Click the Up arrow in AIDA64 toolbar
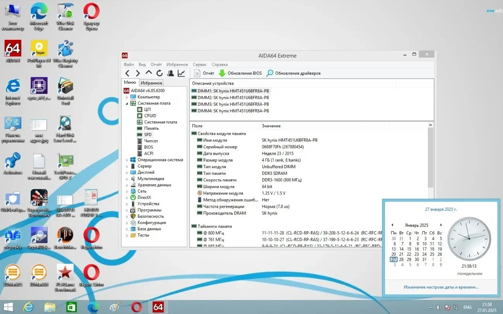This screenshot has height=314, width=503. click(x=149, y=73)
